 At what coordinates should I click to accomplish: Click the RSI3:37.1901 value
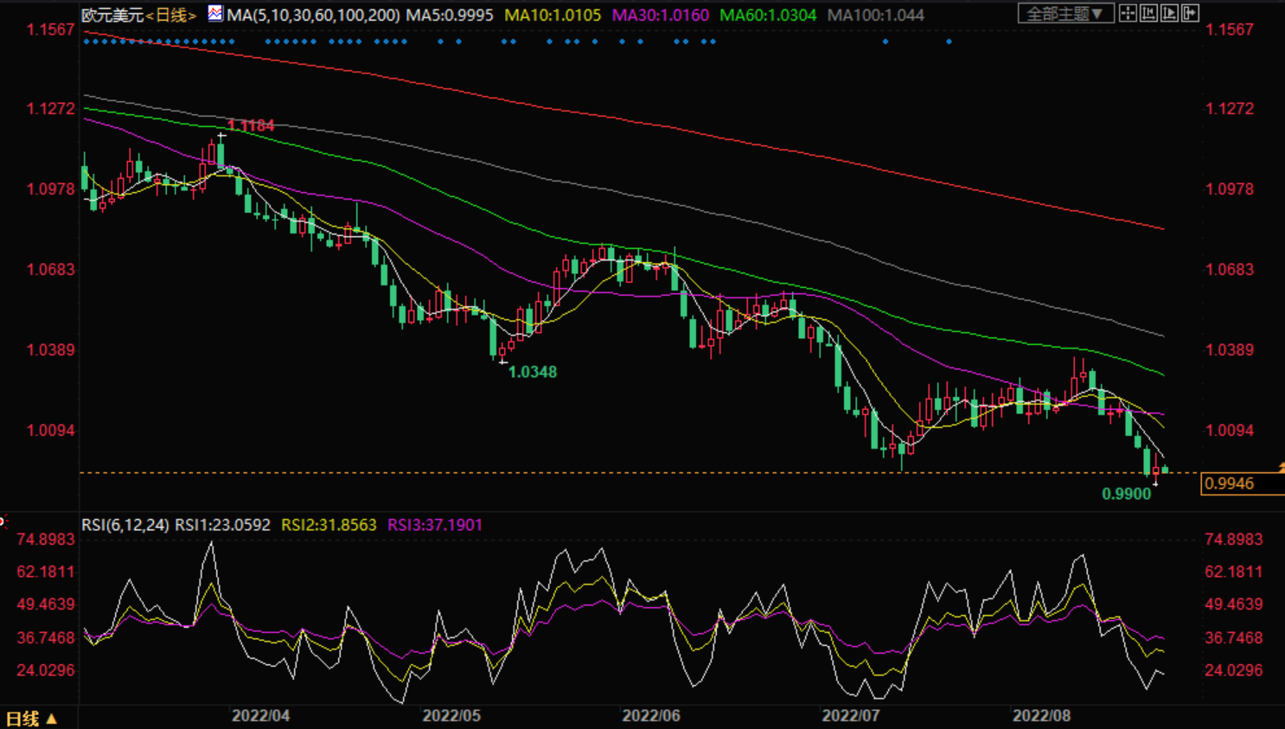[x=435, y=525]
